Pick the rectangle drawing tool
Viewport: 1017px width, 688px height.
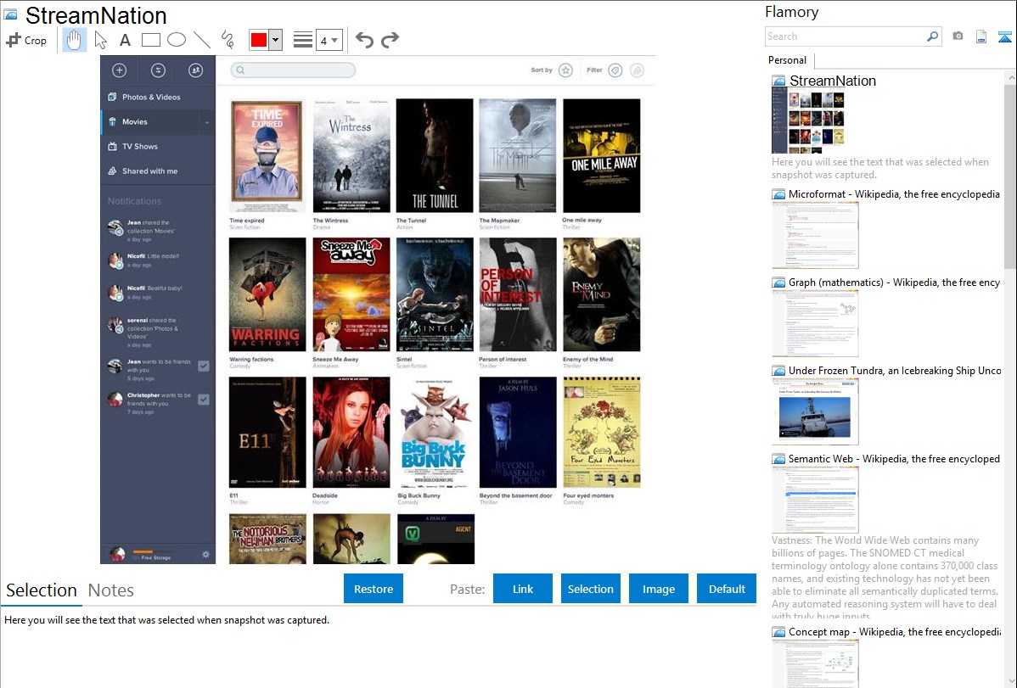(150, 40)
